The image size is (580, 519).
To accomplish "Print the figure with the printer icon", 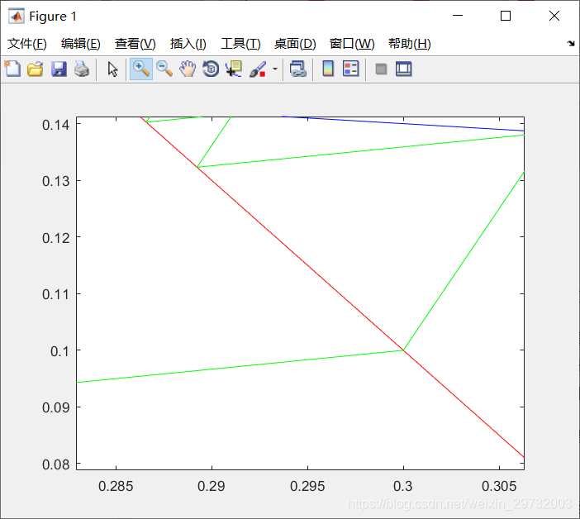I will coord(82,69).
